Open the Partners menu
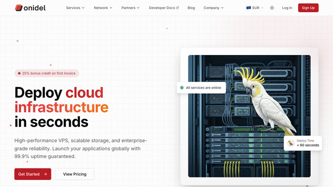The height and width of the screenshot is (187, 333). pos(130,8)
